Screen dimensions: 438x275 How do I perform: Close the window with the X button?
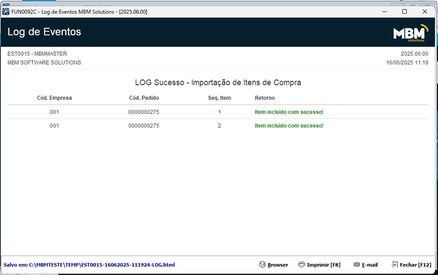(x=424, y=11)
